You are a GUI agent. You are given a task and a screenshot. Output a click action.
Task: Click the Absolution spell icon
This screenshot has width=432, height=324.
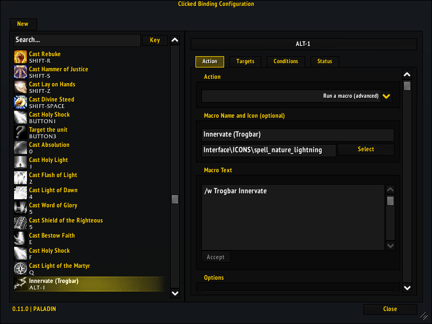pyautogui.click(x=21, y=147)
